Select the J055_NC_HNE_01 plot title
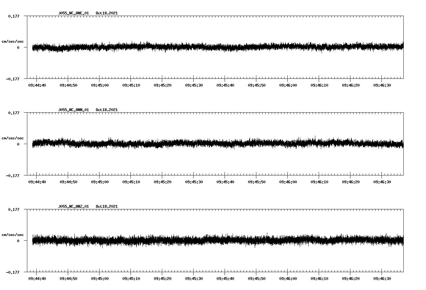Viewport: 426px width, 290px height. pos(73,13)
